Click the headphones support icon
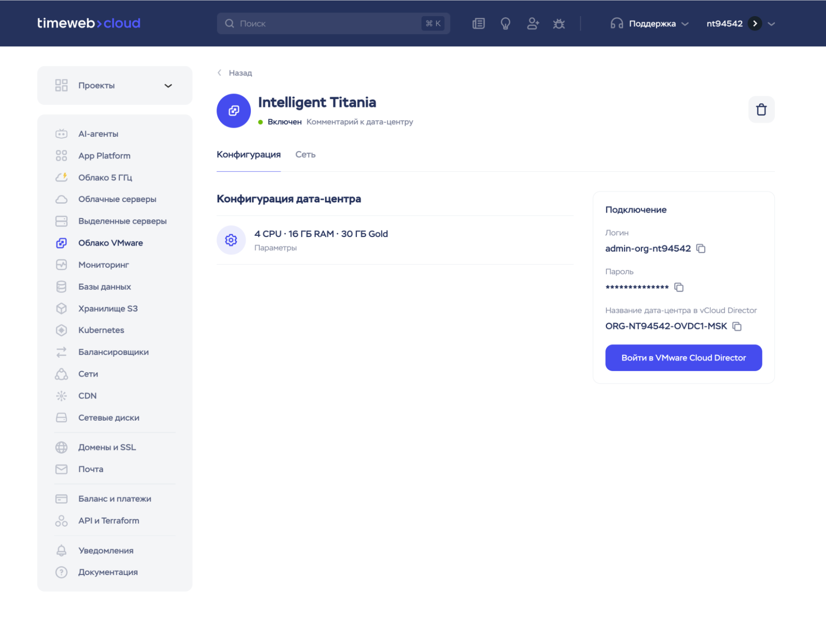This screenshot has width=826, height=630. point(617,24)
